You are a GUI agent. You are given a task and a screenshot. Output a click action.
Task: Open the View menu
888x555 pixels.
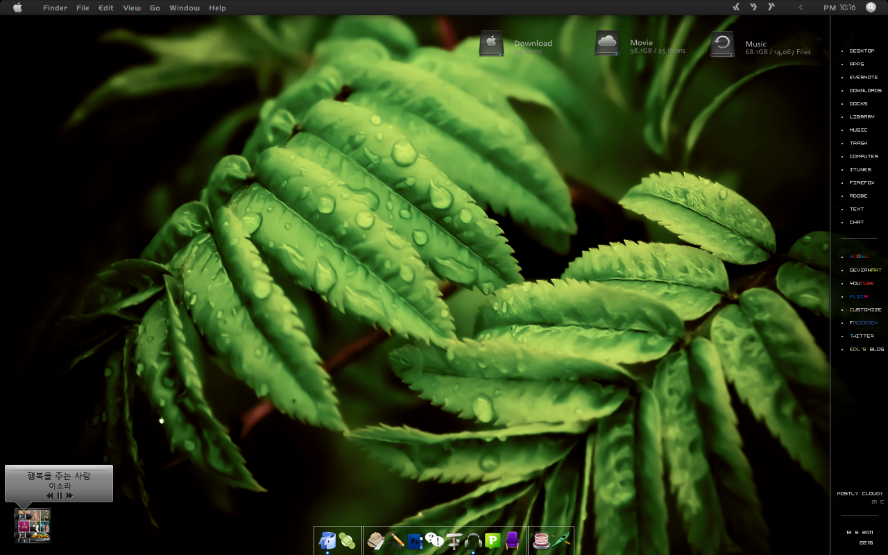[x=132, y=8]
